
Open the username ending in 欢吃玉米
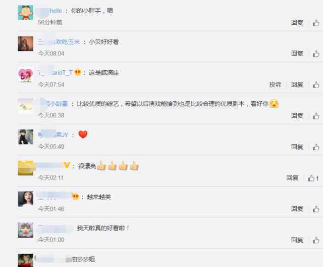(x=59, y=41)
